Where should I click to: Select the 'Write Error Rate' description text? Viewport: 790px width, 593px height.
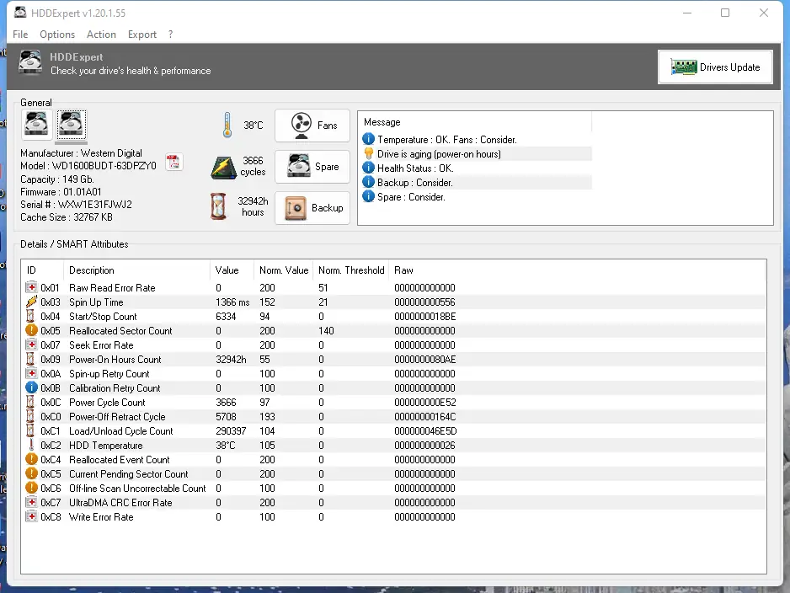(101, 517)
